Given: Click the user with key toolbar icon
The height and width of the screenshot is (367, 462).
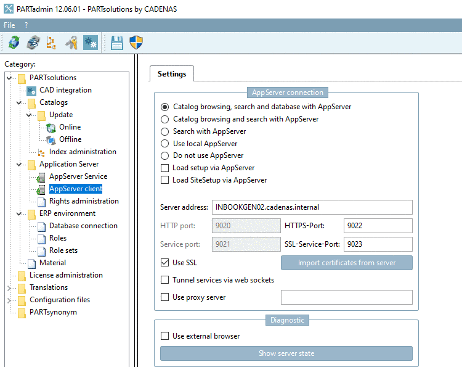Looking at the screenshot, I should pos(71,43).
